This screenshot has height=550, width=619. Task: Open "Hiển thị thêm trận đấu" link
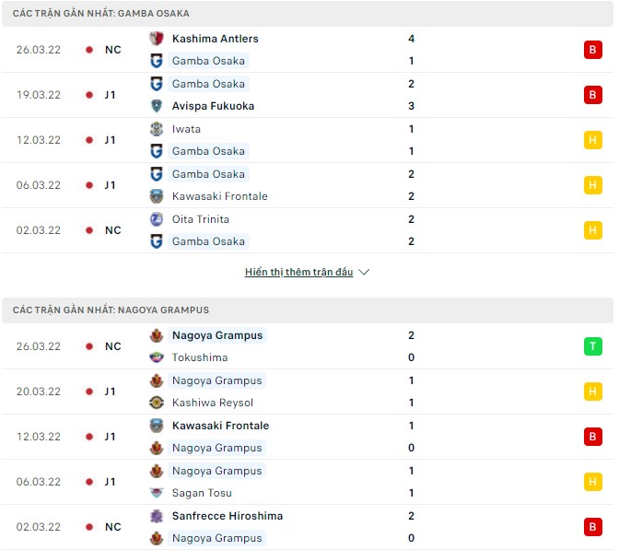[x=298, y=273]
